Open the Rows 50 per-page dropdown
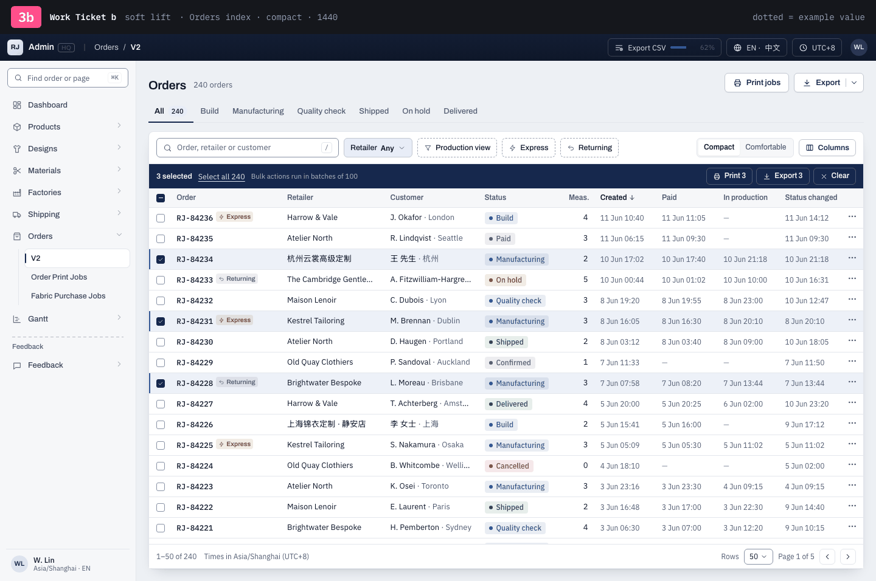 pos(759,557)
